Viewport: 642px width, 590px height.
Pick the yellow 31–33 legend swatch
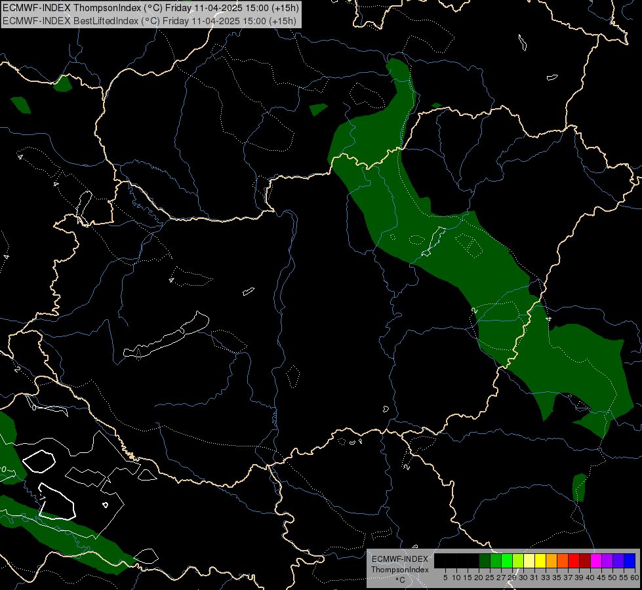coord(540,560)
